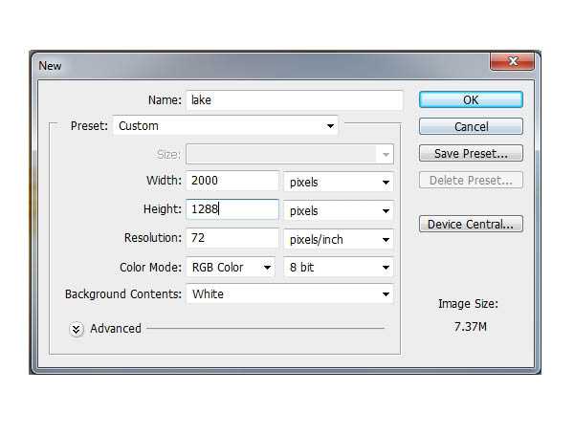
Task: Expand the Advanced options chevron icon
Action: pyautogui.click(x=77, y=330)
